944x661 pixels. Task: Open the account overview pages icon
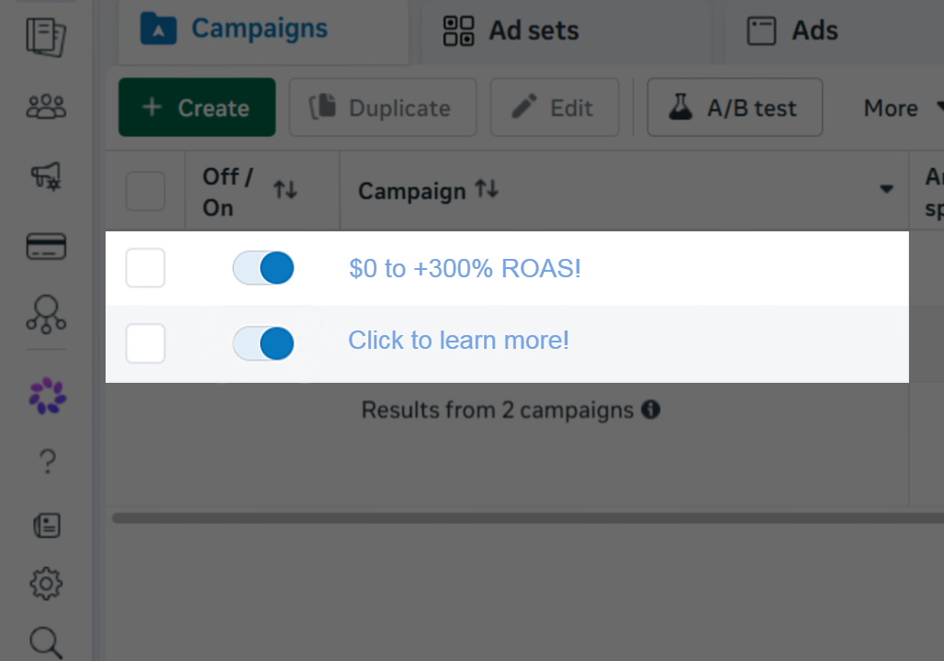coord(46,38)
